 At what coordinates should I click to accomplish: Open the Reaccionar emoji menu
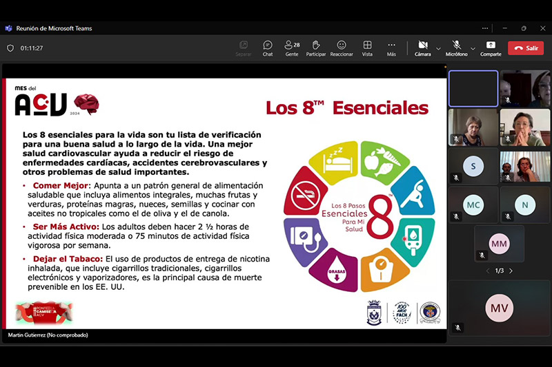(341, 48)
